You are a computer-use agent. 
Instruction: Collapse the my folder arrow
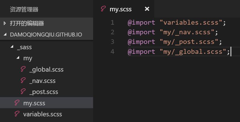[18, 58]
